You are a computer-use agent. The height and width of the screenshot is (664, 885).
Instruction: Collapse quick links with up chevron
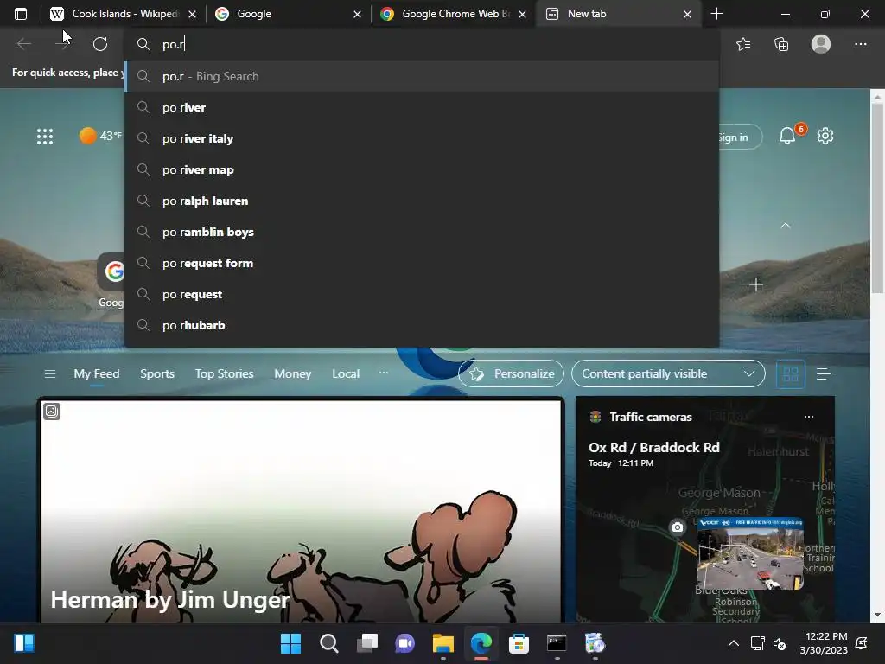[785, 226]
